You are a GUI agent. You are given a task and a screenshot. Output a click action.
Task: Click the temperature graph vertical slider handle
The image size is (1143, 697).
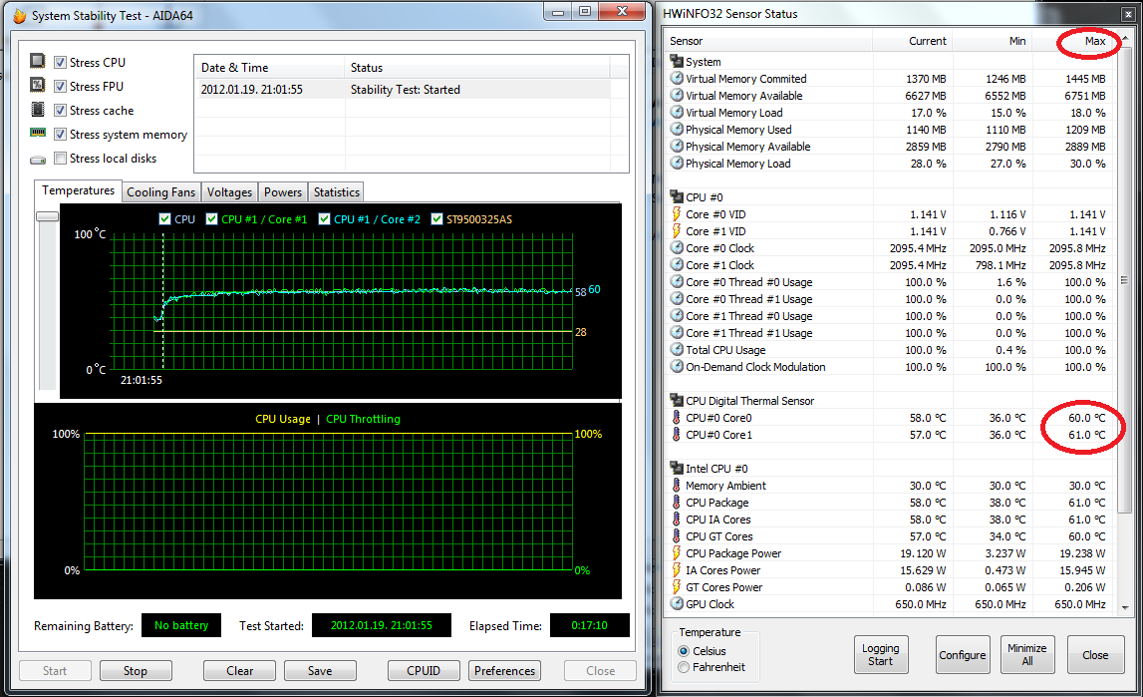tap(47, 216)
